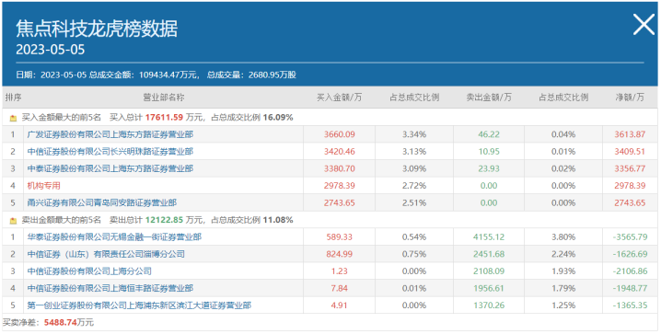Select the net amount -1365.35
Image resolution: width=661 pixels, height=334 pixels.
pyautogui.click(x=630, y=305)
